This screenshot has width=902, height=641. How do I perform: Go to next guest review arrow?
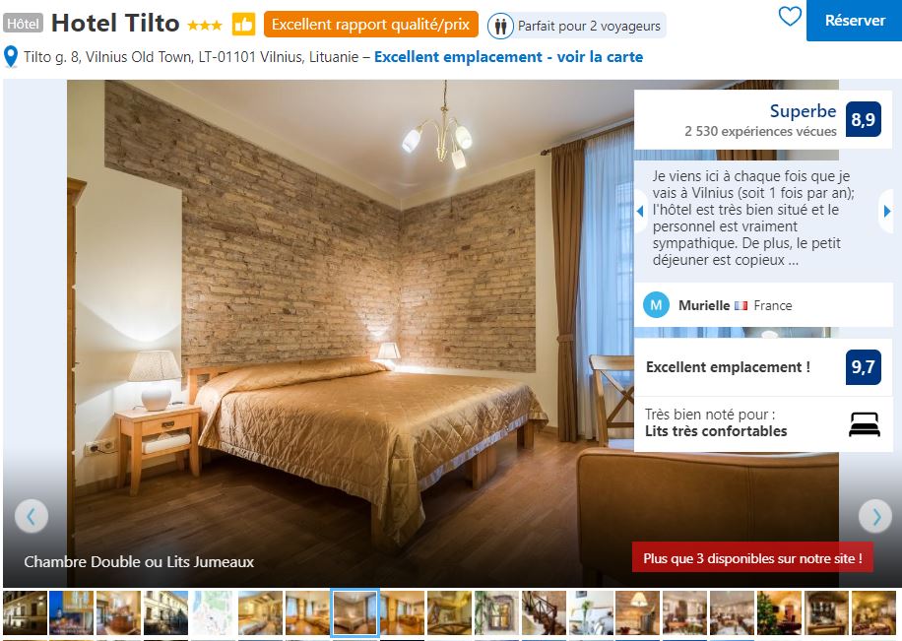[x=886, y=211]
